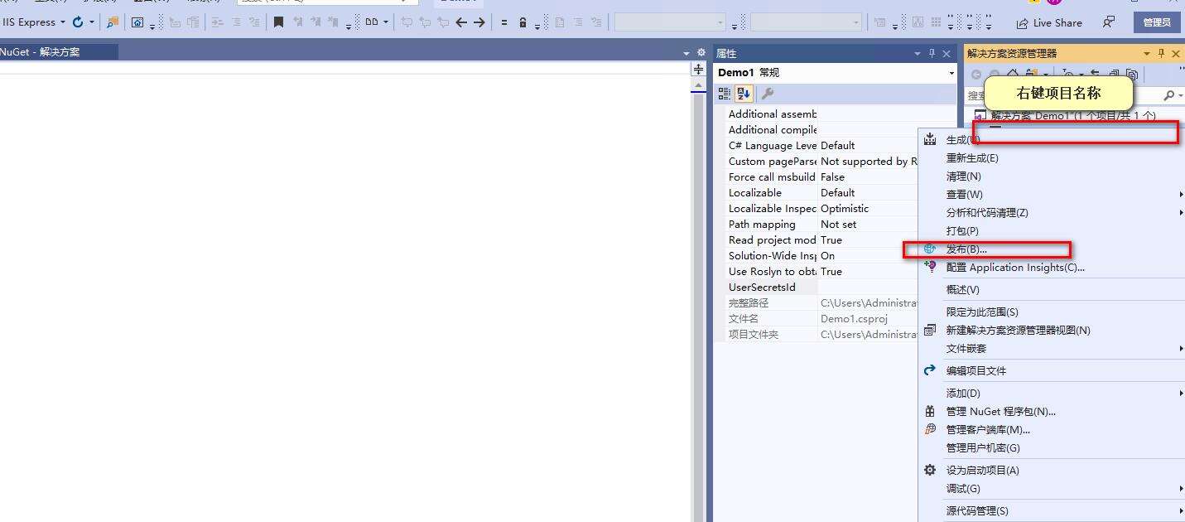
Task: Click 重新生成(E) to rebuild project
Action: coord(972,158)
